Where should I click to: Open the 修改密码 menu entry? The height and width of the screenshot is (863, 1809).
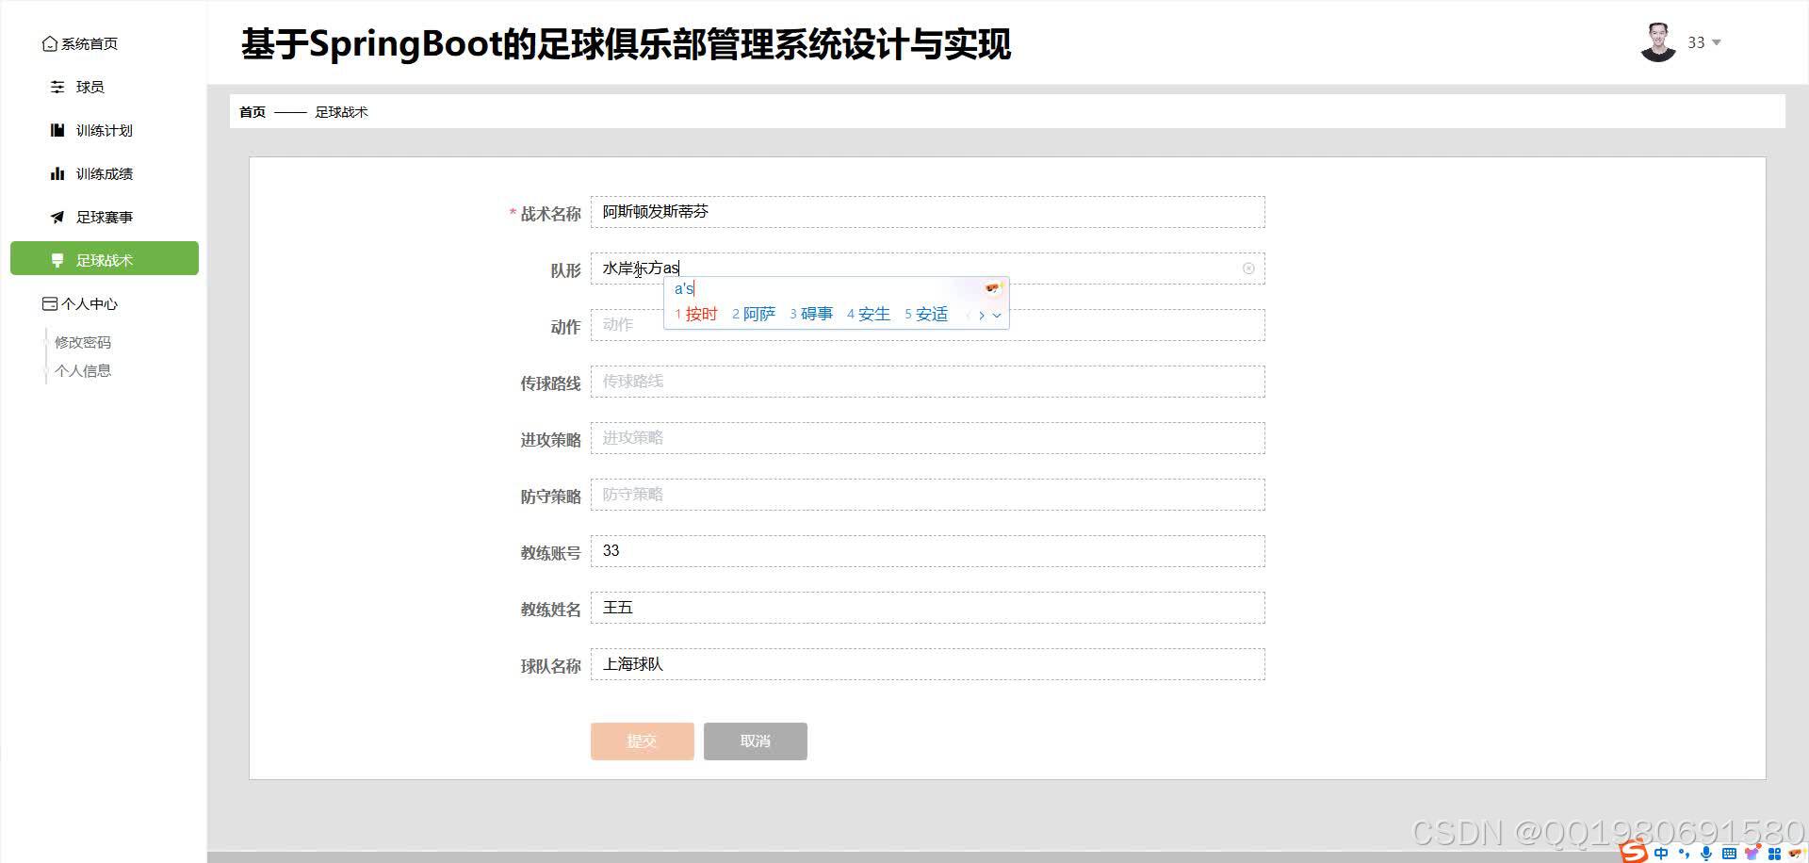(83, 342)
